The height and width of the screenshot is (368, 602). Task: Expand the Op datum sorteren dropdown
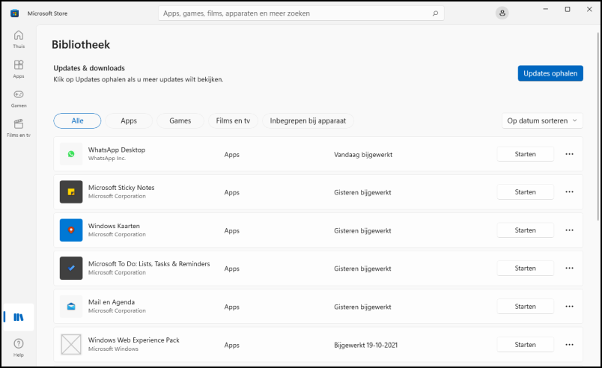click(542, 120)
